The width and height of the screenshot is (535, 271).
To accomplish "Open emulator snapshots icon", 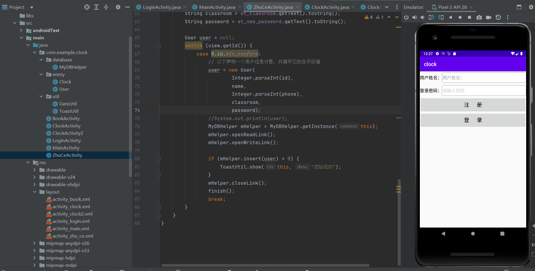I will (x=498, y=17).
